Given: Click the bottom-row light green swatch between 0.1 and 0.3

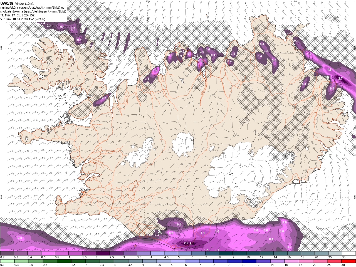Looking at the screenshot, I should pyautogui.click(x=8, y=261).
